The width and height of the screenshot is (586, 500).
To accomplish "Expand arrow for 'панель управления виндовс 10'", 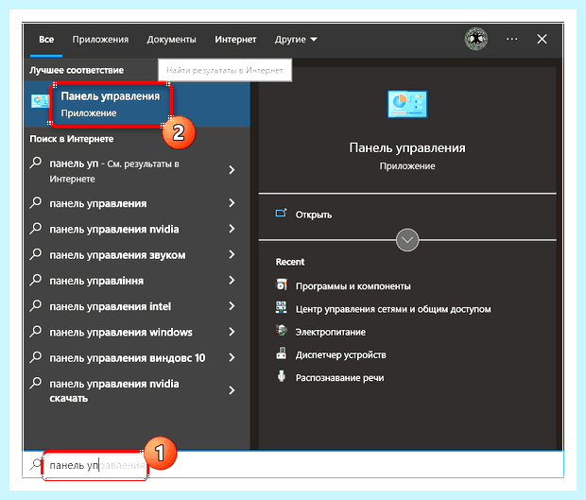I will pos(232,357).
